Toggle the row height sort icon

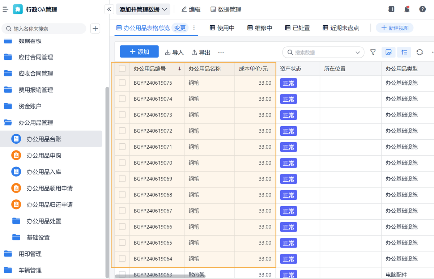coord(404,52)
